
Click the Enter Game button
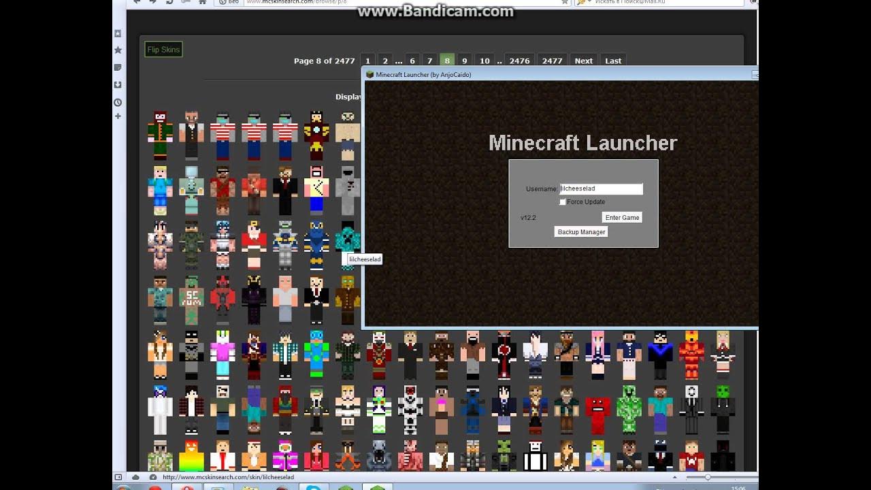coord(622,218)
